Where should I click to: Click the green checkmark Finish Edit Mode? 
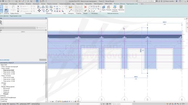click(x=85, y=11)
